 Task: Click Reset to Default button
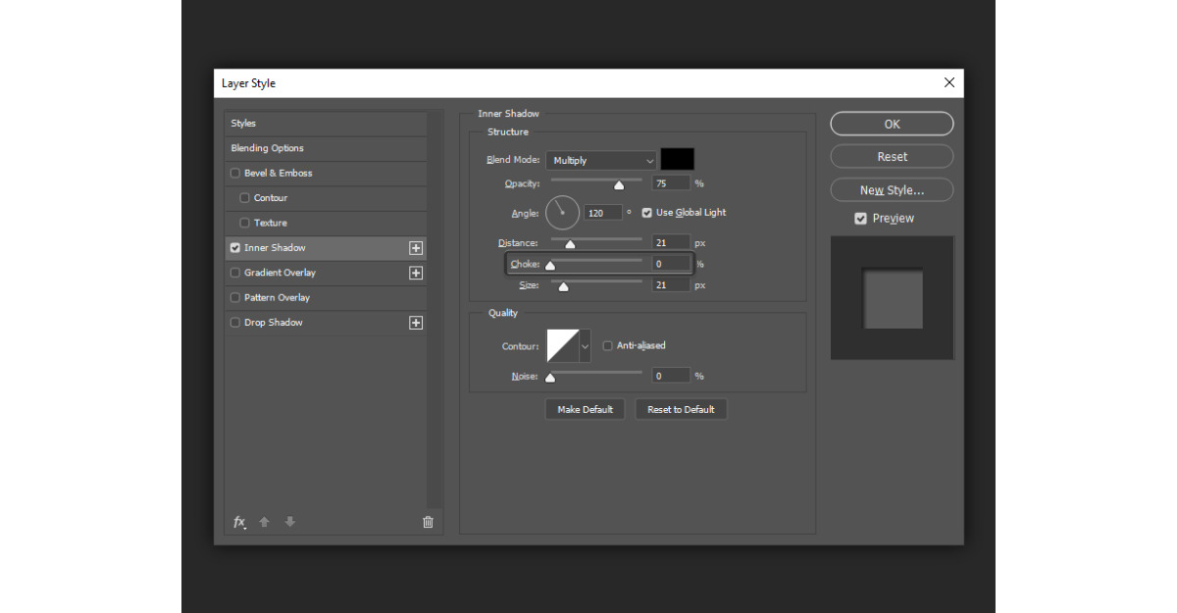click(x=681, y=409)
